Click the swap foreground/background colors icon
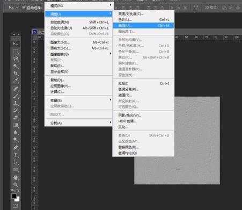 [x=18, y=191]
